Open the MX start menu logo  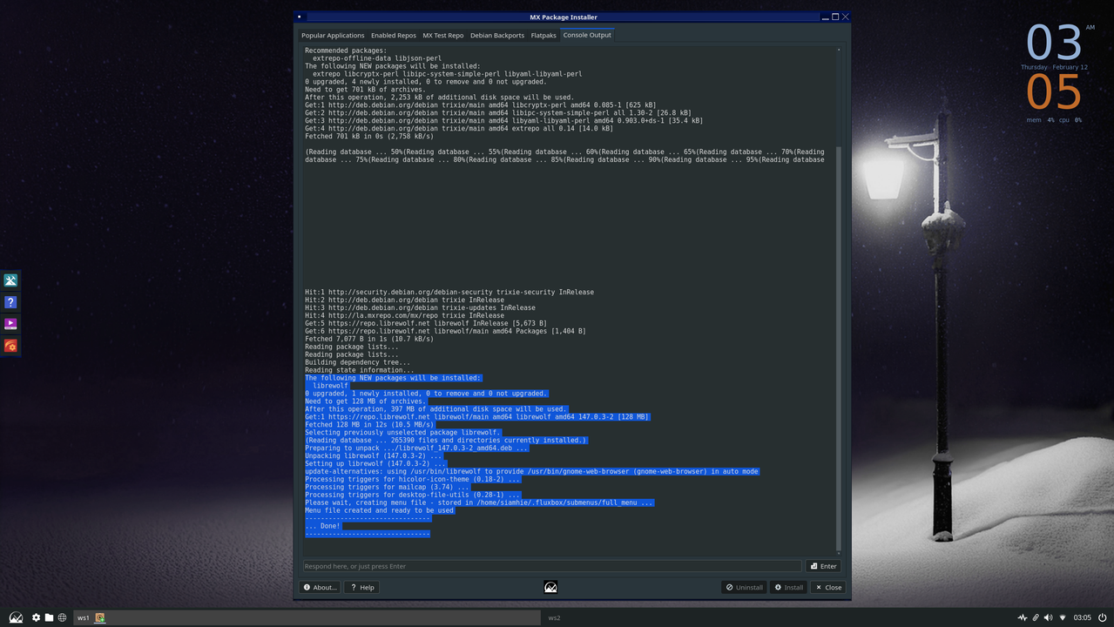click(x=16, y=617)
